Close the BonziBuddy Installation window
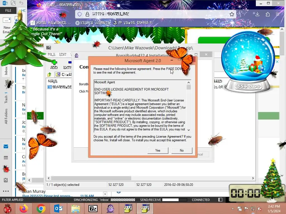The image size is (286, 214). click(206, 54)
